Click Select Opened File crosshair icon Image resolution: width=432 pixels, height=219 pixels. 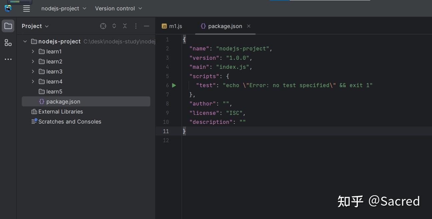pos(103,26)
